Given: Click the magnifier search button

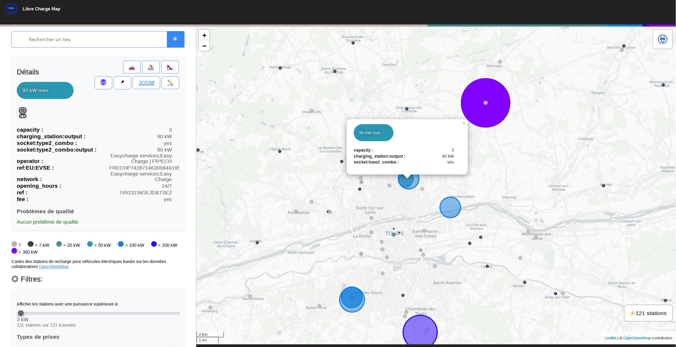Looking at the screenshot, I should 175,39.
